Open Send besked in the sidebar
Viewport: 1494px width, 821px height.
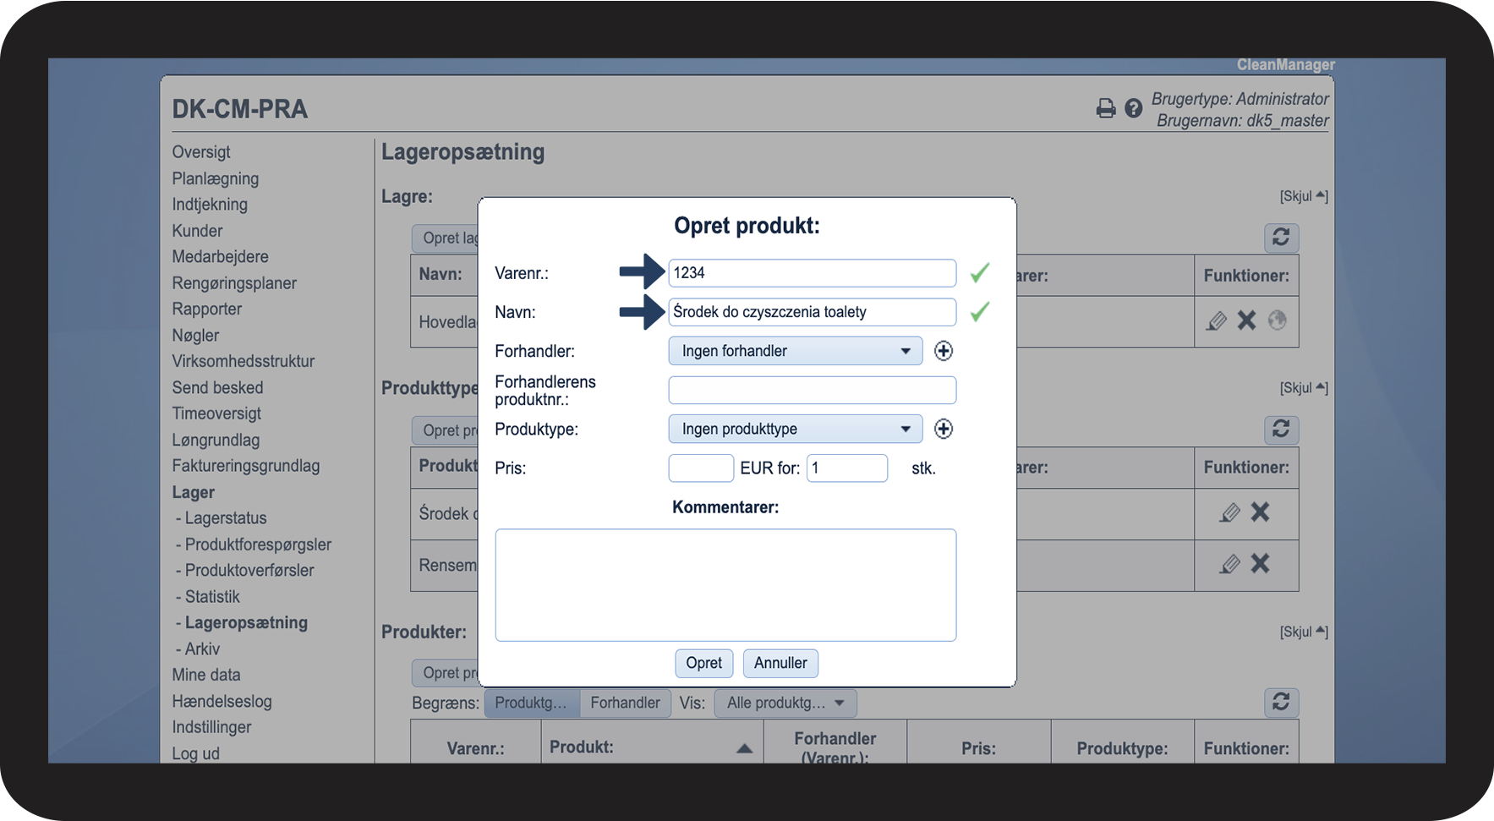[217, 387]
